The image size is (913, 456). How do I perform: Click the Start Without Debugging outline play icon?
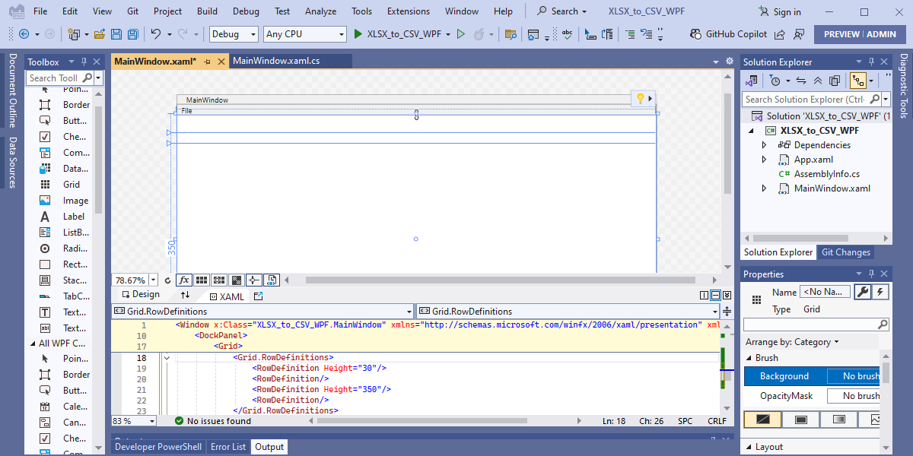pyautogui.click(x=460, y=34)
